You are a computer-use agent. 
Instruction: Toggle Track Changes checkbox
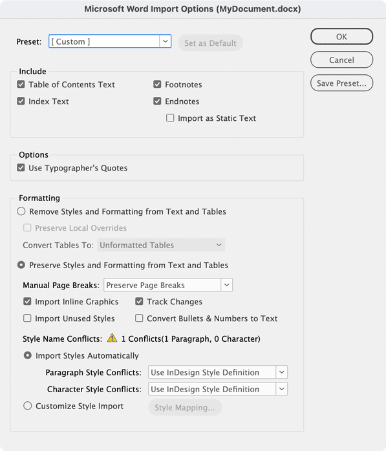[139, 302]
